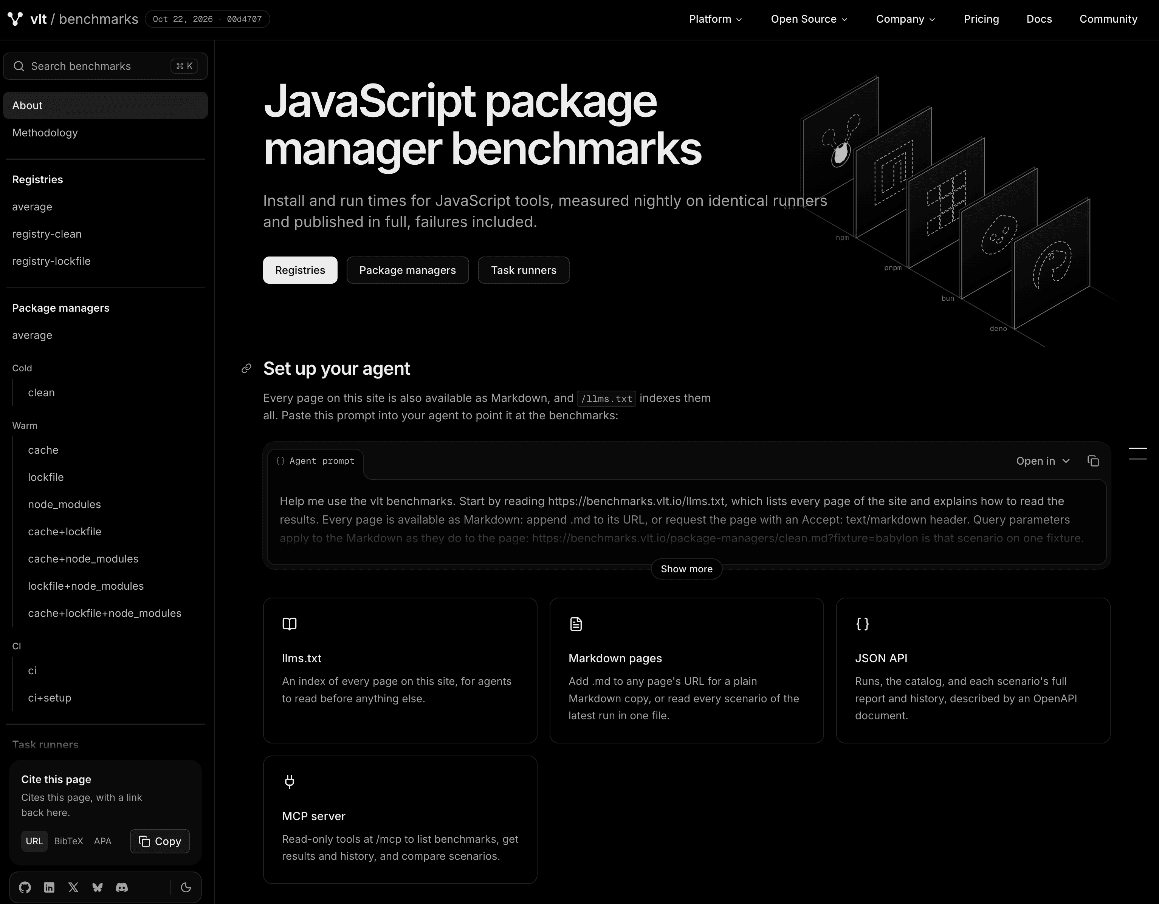Click the JSON API braces icon
Image resolution: width=1159 pixels, height=904 pixels.
pyautogui.click(x=862, y=624)
